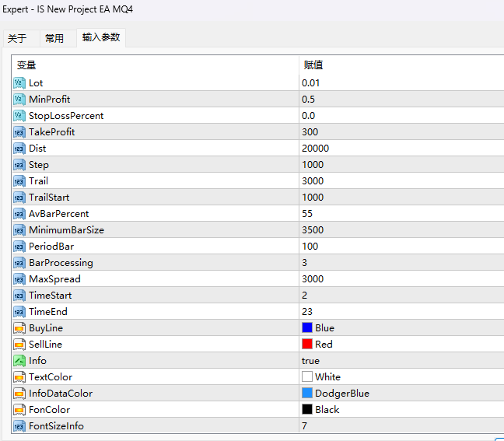Select the AvBarPercent value 55
Viewport: 504px width, 441px height.
click(x=307, y=214)
